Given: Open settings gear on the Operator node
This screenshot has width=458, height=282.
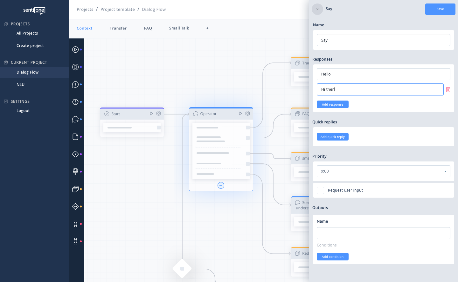Looking at the screenshot, I should tap(247, 113).
